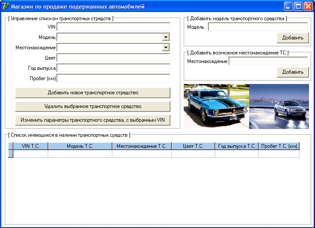Focus the Год выпуска input field

pyautogui.click(x=113, y=68)
